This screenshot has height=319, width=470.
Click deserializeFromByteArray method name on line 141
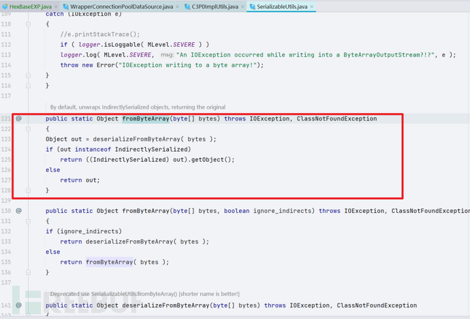(166, 305)
